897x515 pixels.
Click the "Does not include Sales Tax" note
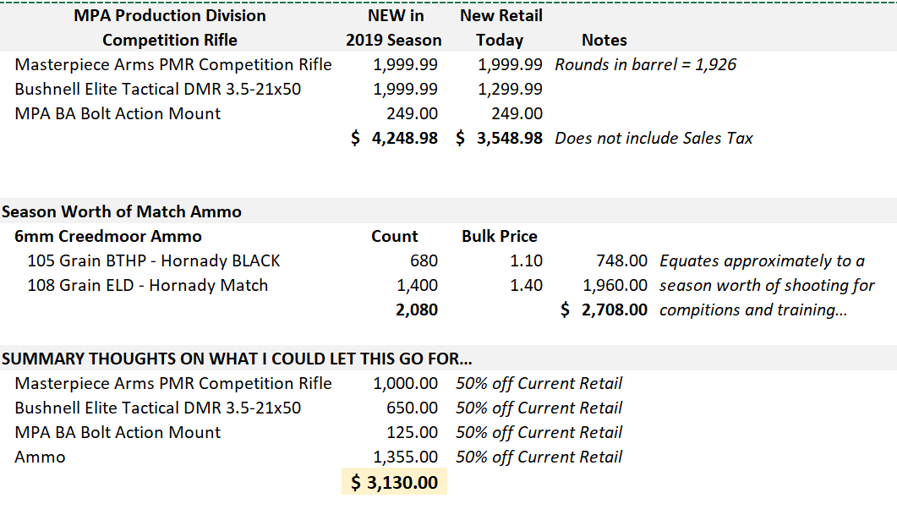pos(654,139)
